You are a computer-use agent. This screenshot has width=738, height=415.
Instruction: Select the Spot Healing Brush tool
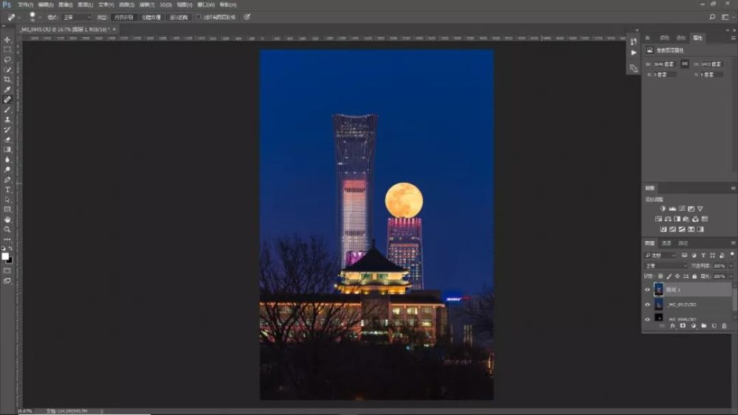(7, 100)
